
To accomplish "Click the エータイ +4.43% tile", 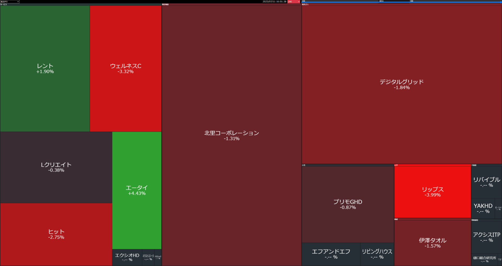I will click(137, 190).
